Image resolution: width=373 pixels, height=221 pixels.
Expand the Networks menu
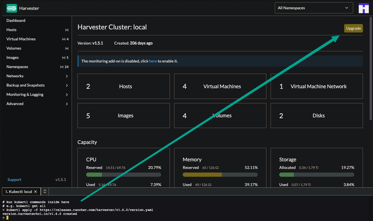point(67,76)
